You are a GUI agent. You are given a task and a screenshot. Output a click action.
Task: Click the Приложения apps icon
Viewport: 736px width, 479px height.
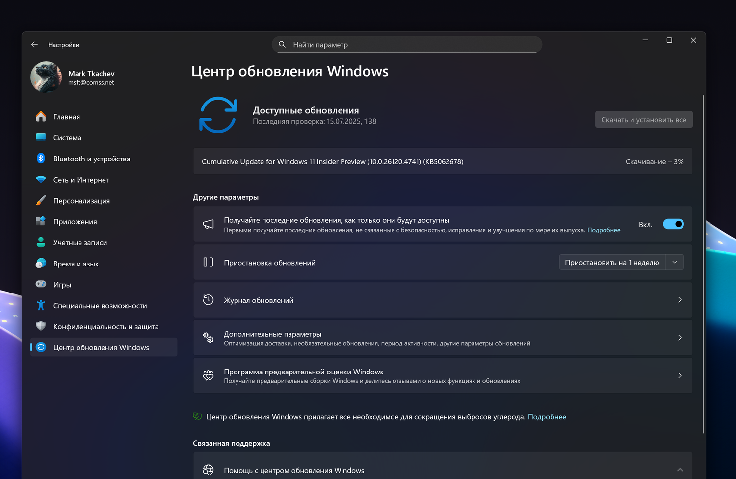pos(41,221)
